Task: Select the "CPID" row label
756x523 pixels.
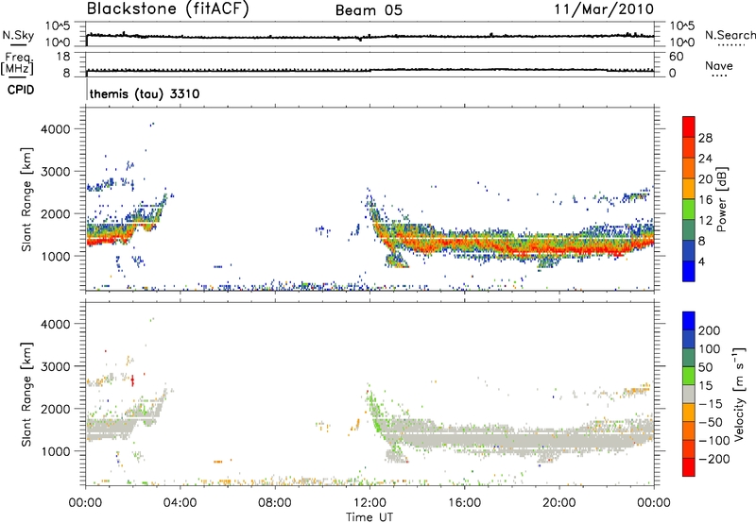Action: coord(21,90)
